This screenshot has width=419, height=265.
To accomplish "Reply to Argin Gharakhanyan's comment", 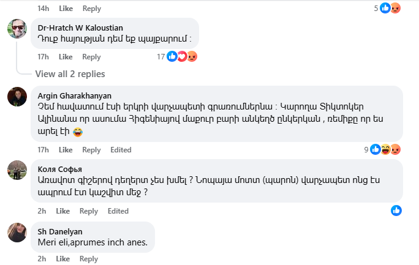I will point(91,150).
